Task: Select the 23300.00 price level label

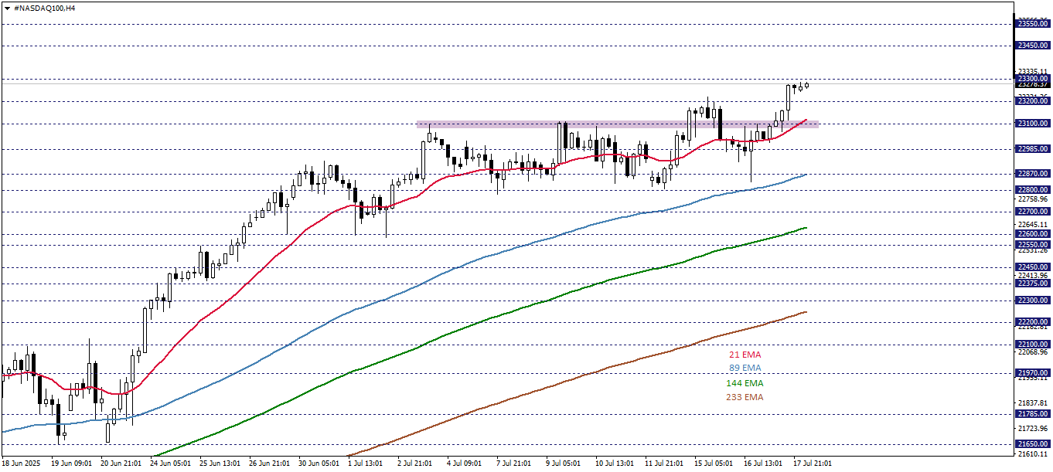Action: 1032,79
